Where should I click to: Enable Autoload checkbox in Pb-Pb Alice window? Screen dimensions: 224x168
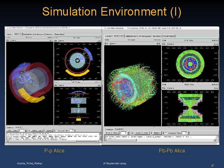pos(166,133)
